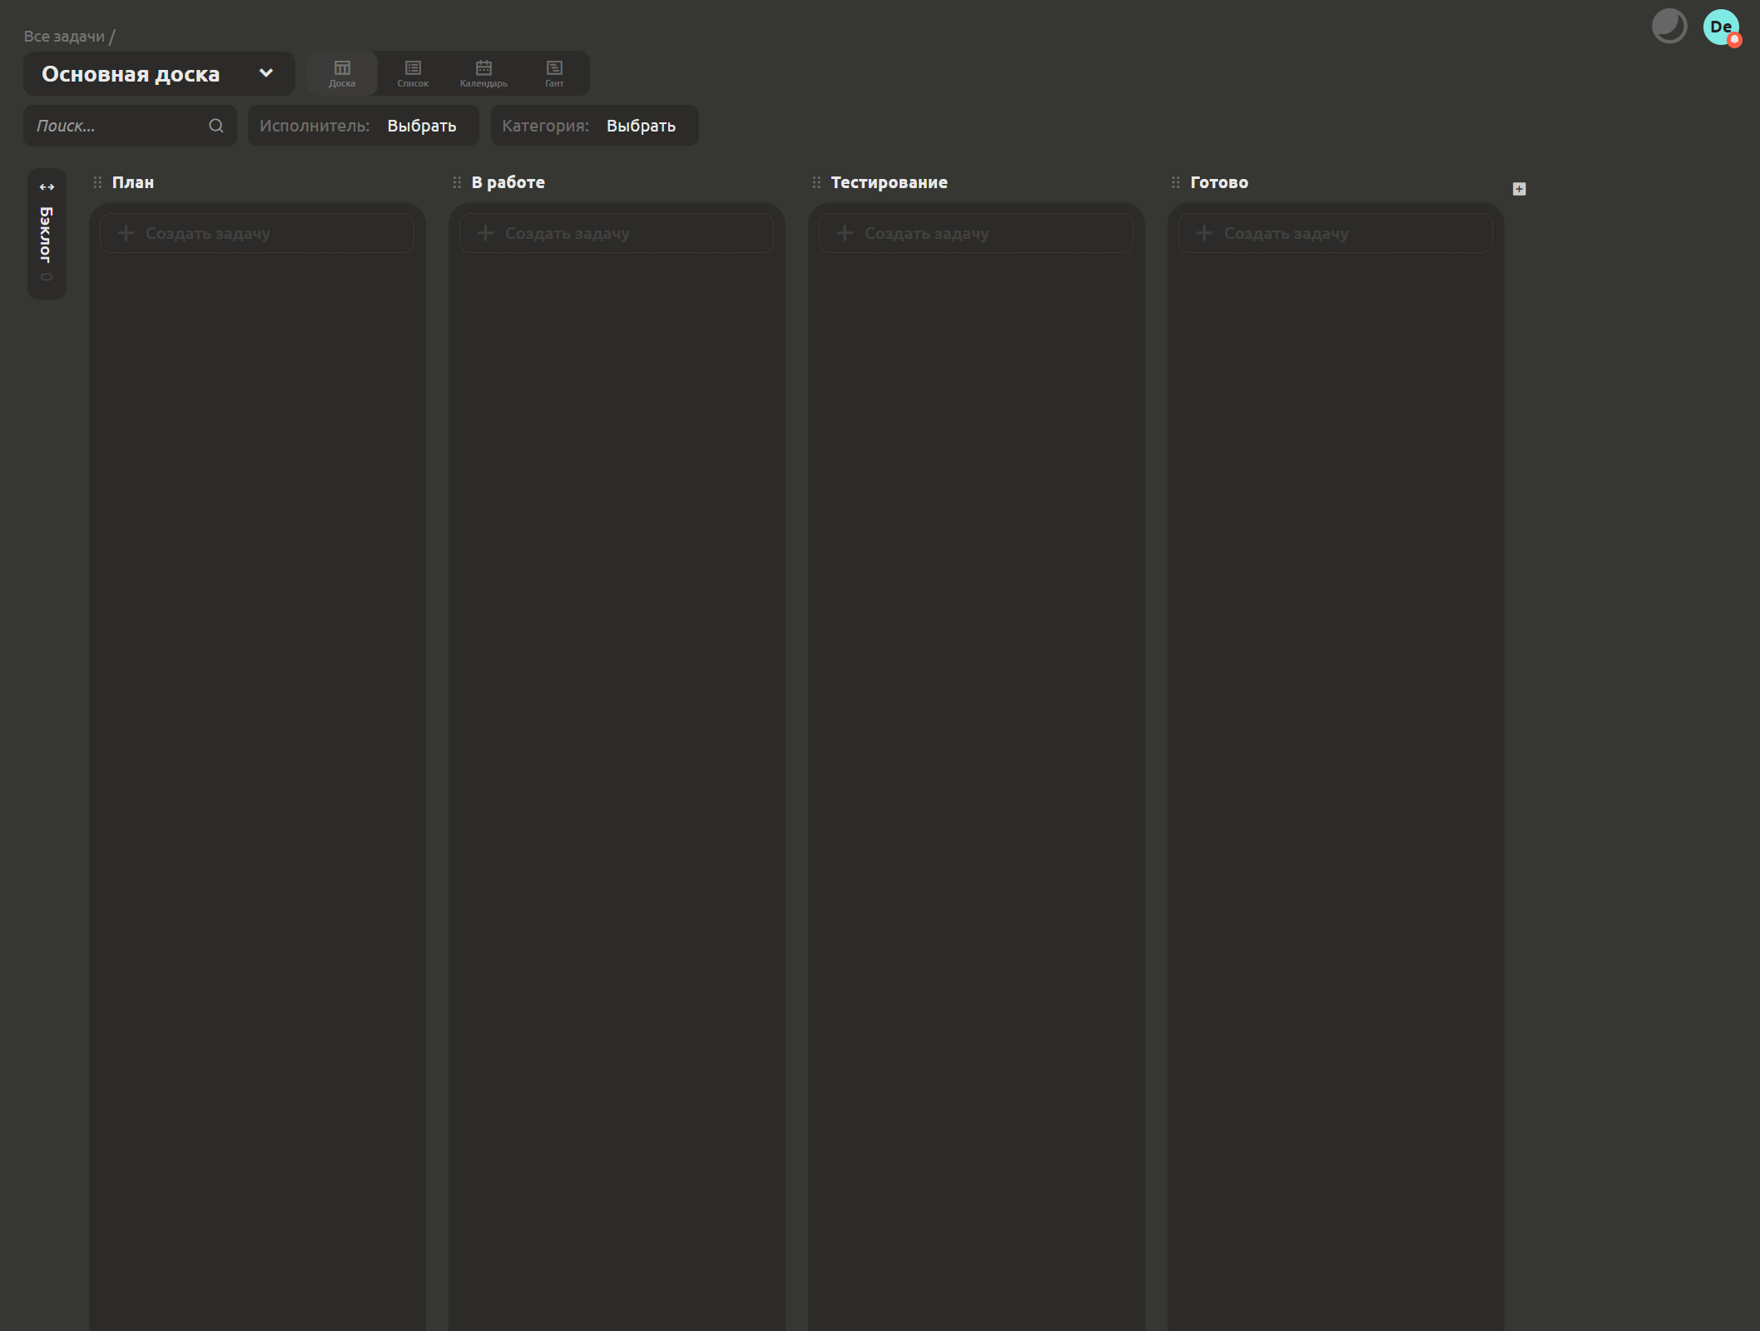Grab the Тестирование column drag handle
Screen dimensions: 1760x1331
(x=816, y=182)
